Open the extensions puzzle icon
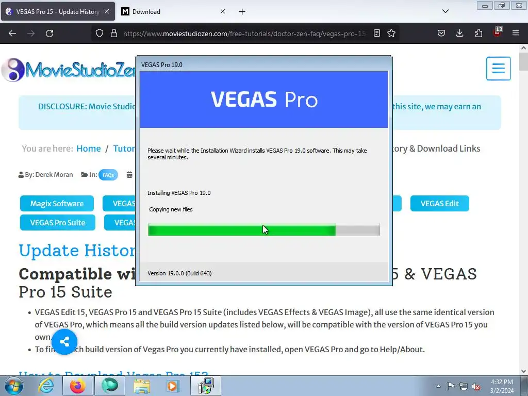This screenshot has width=528, height=396. [478, 33]
